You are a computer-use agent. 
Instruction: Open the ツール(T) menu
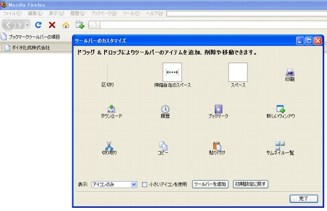131,14
